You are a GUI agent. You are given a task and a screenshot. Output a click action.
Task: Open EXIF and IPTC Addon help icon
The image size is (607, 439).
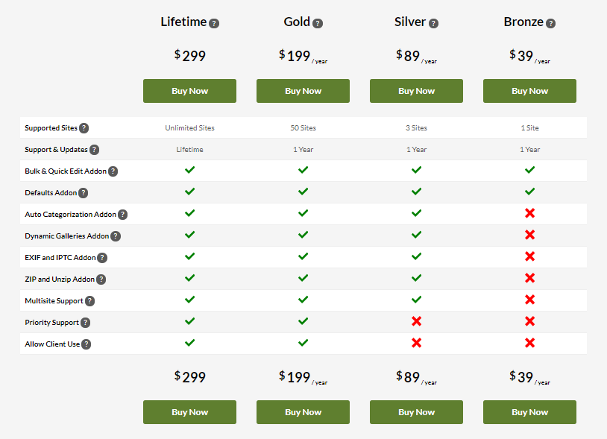102,258
